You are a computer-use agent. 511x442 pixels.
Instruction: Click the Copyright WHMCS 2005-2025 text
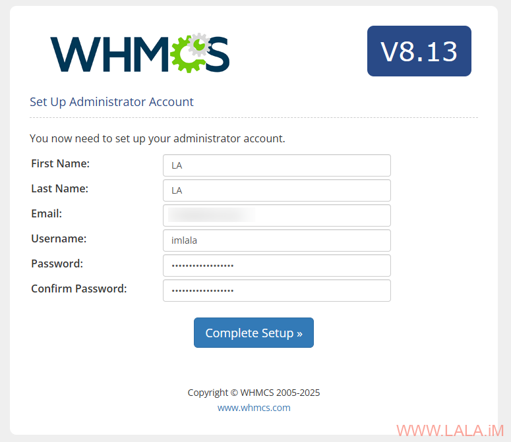point(254,393)
